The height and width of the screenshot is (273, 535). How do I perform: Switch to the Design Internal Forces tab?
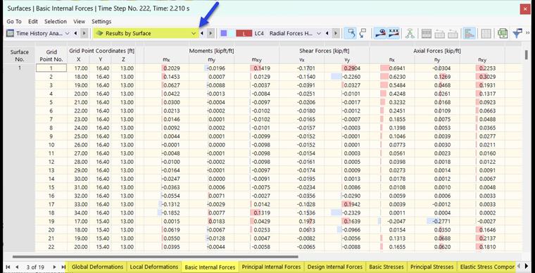click(x=334, y=267)
